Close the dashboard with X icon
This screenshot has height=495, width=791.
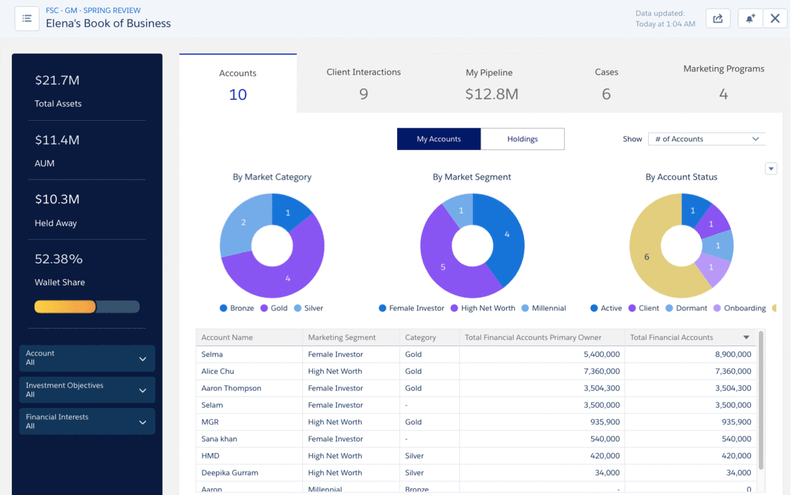pos(775,19)
